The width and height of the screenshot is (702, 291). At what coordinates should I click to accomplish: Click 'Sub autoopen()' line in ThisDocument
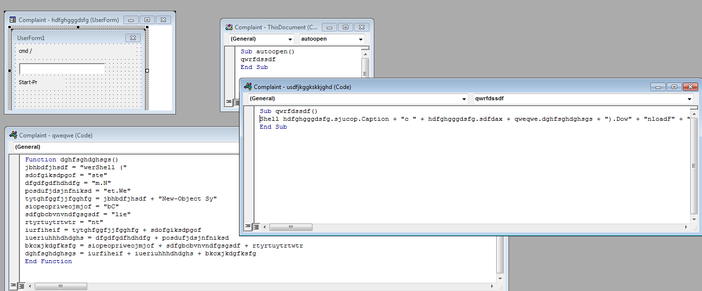pyautogui.click(x=267, y=51)
